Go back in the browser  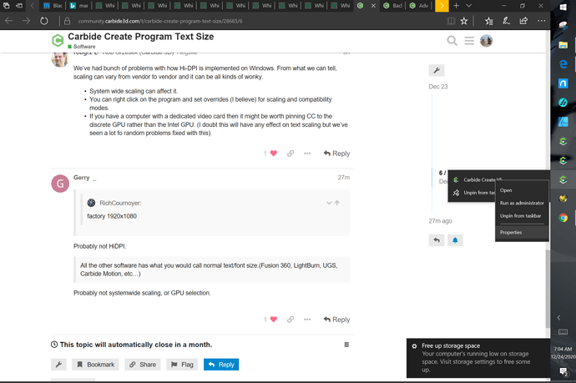click(x=9, y=21)
